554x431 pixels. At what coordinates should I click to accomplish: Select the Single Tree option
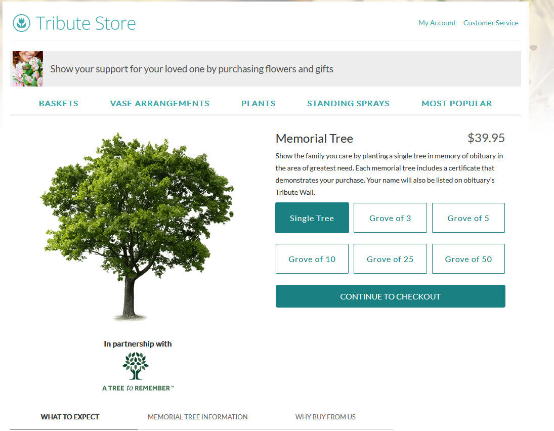point(312,218)
